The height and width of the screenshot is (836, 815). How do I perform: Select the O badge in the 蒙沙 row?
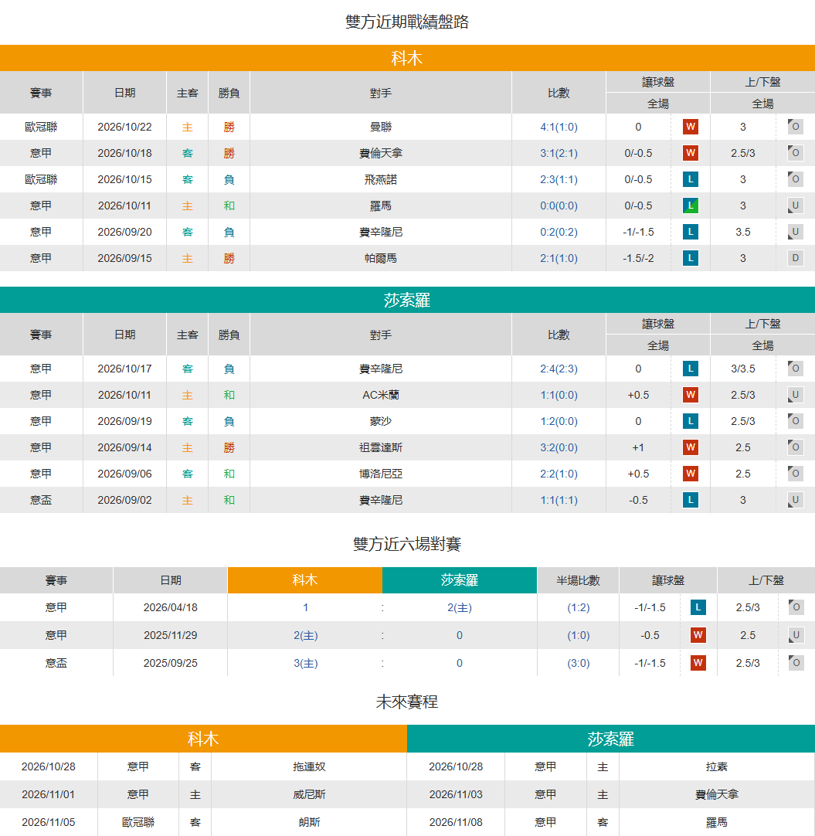tap(795, 421)
